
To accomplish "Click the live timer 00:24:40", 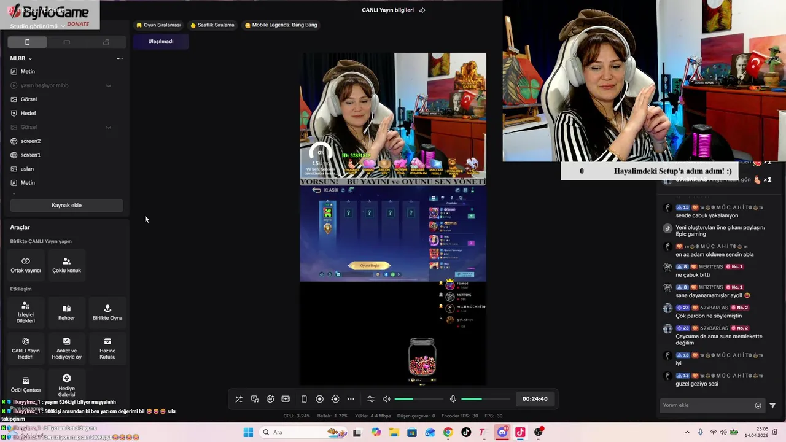I will (535, 399).
